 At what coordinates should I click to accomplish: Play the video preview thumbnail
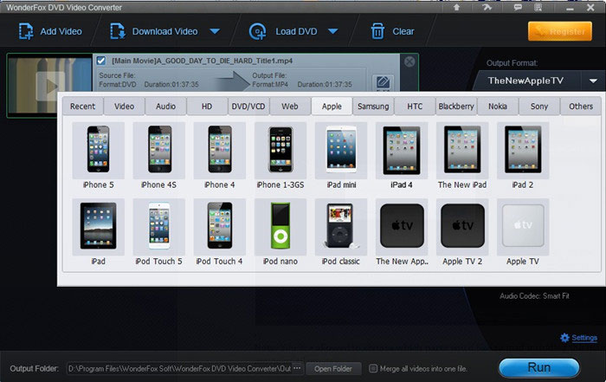tap(50, 86)
